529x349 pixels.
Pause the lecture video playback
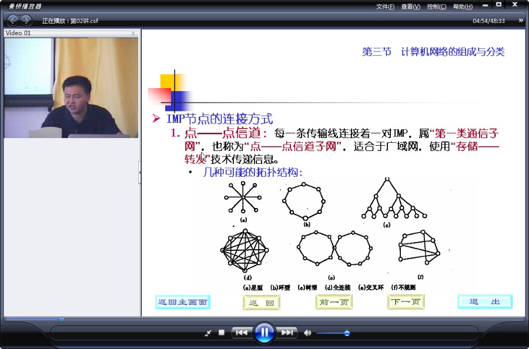pyautogui.click(x=264, y=333)
